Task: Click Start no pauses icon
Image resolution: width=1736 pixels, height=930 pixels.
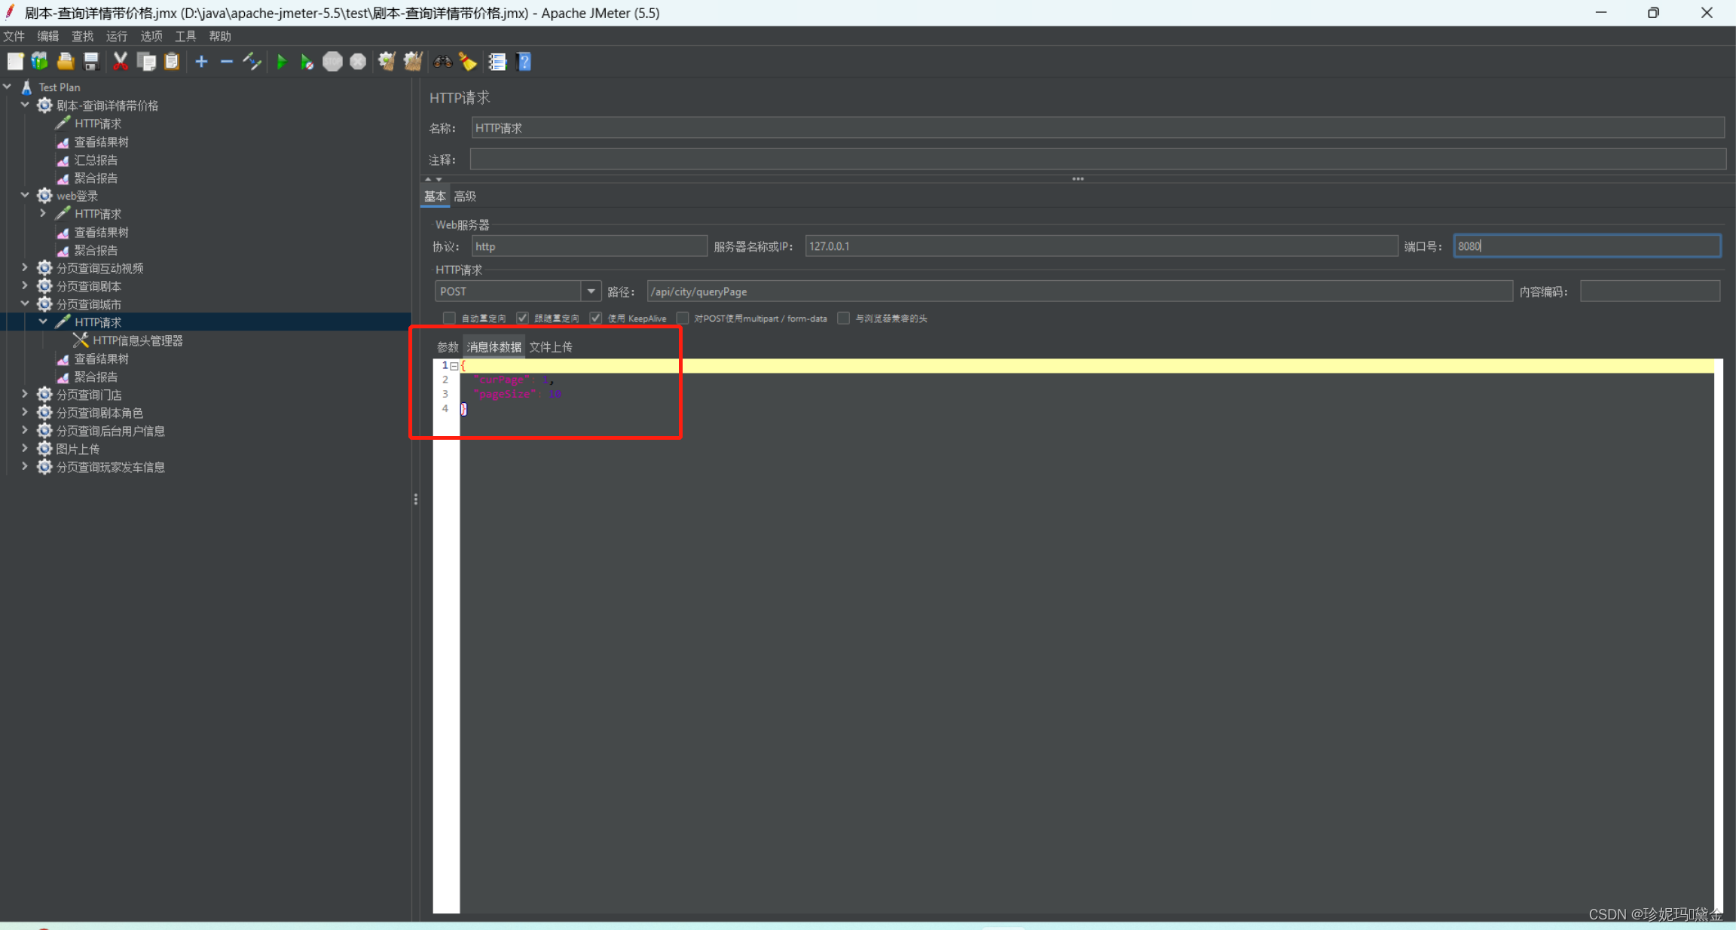Action: 307,62
